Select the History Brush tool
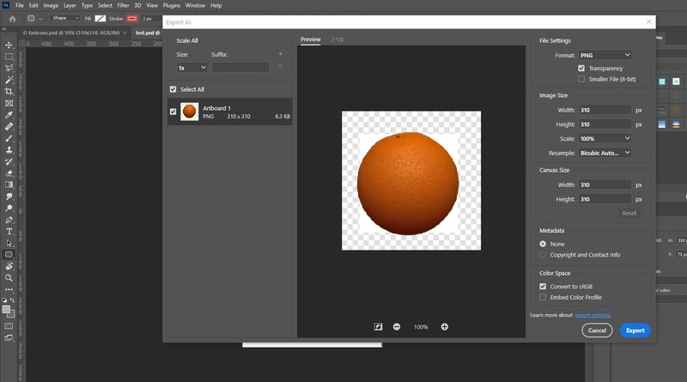The height and width of the screenshot is (382, 687). pos(9,161)
